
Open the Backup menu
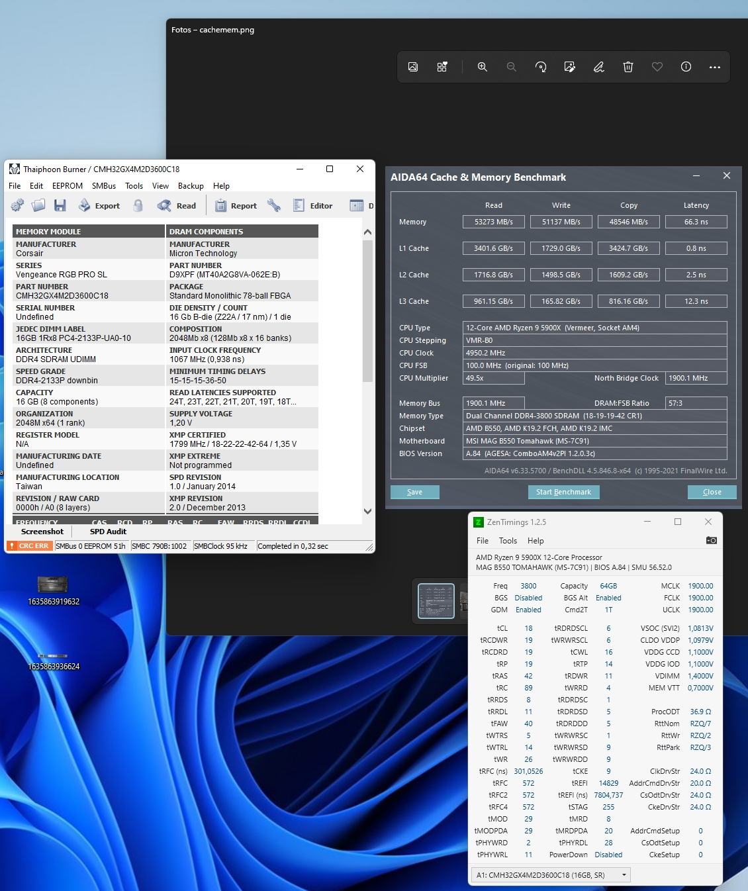tap(191, 186)
